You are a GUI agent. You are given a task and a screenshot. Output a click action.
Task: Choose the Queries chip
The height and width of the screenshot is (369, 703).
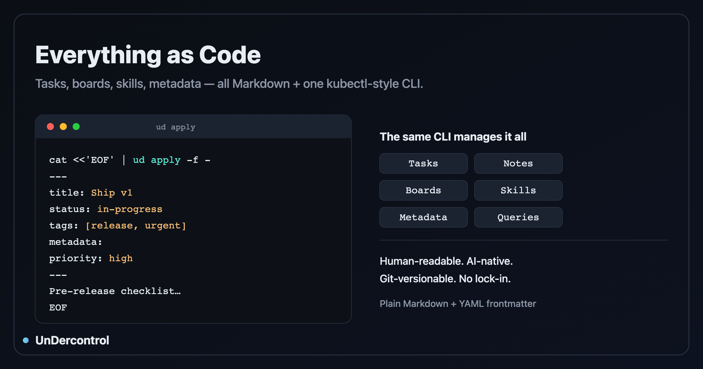coord(518,217)
